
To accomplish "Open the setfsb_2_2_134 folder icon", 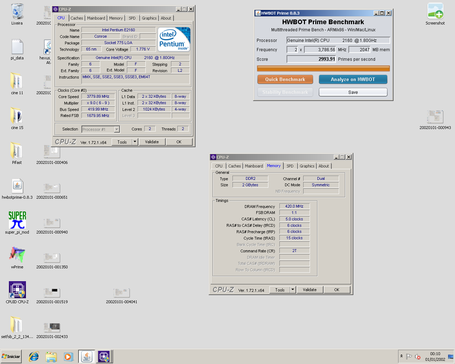I will pyautogui.click(x=17, y=328).
